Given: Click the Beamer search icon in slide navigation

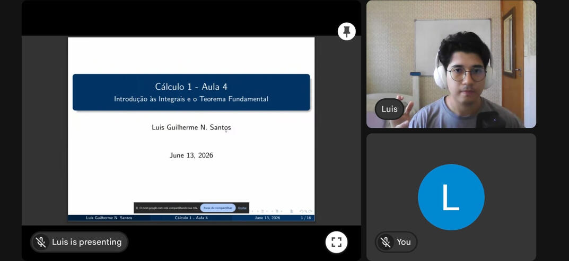Looking at the screenshot, I should click(306, 211).
